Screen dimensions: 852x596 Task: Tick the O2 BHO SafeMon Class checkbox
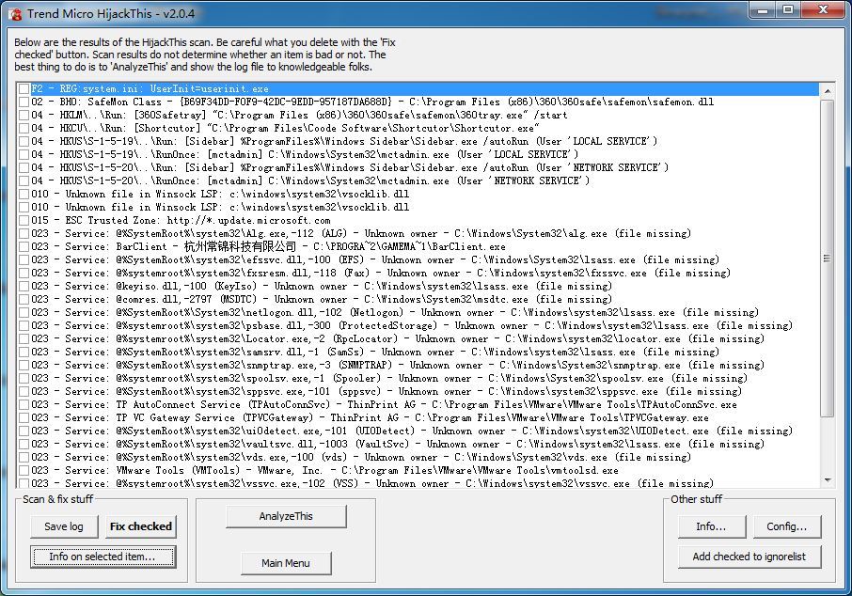click(23, 102)
